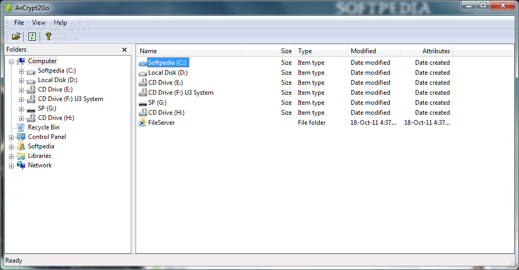
Task: Click the Softpedia (C:) drive icon in tree
Action: pos(31,72)
